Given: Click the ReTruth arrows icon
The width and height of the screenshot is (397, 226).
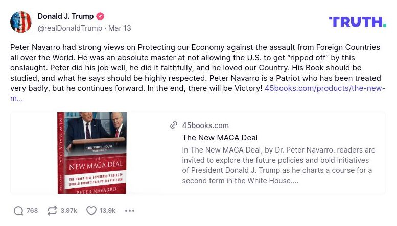Looking at the screenshot, I should tap(52, 211).
